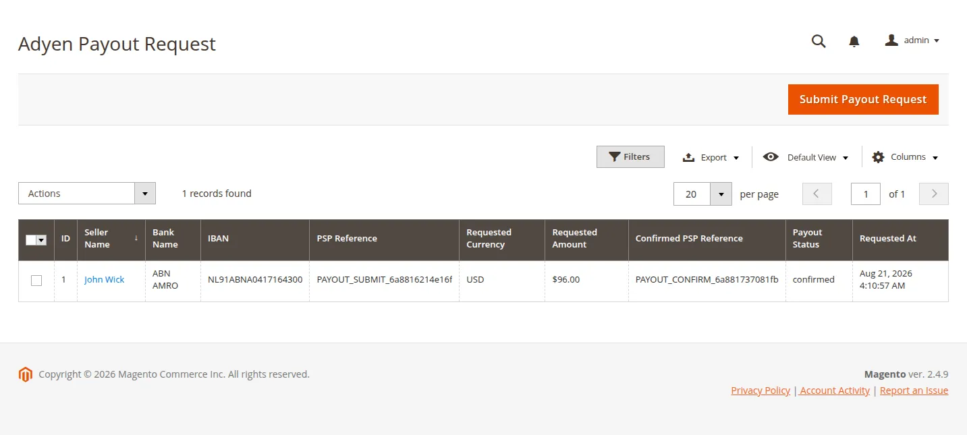
Task: Open the mass-select dropdown arrow in header
Action: (41, 240)
